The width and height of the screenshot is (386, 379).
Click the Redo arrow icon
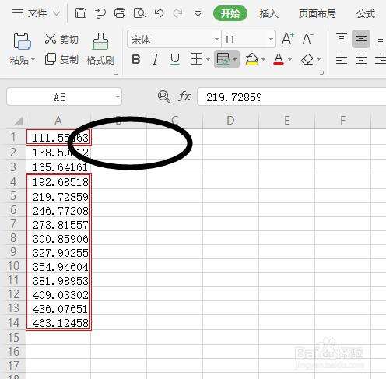[x=178, y=13]
